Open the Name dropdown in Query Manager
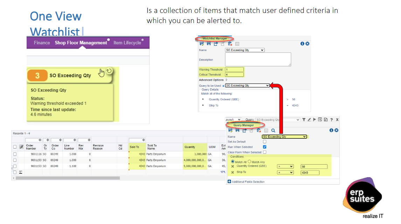Screen dimensions: 401x224 point(284,137)
